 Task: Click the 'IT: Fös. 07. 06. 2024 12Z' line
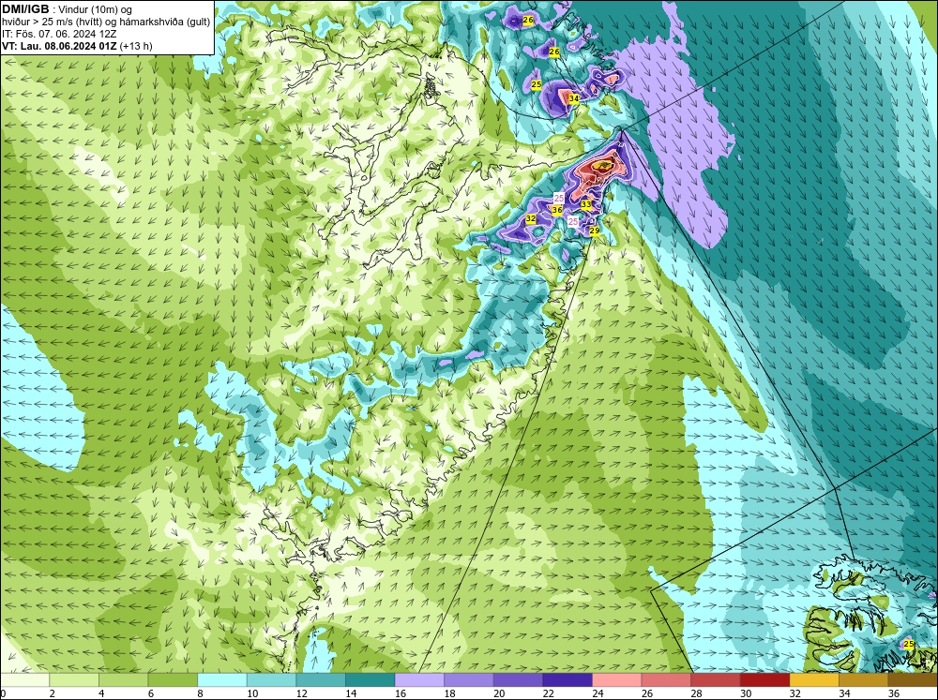59,34
